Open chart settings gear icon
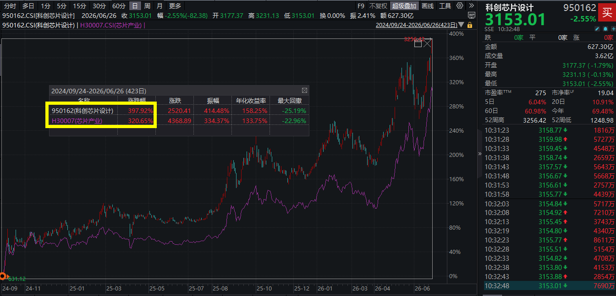The width and height of the screenshot is (616, 296). (x=460, y=6)
